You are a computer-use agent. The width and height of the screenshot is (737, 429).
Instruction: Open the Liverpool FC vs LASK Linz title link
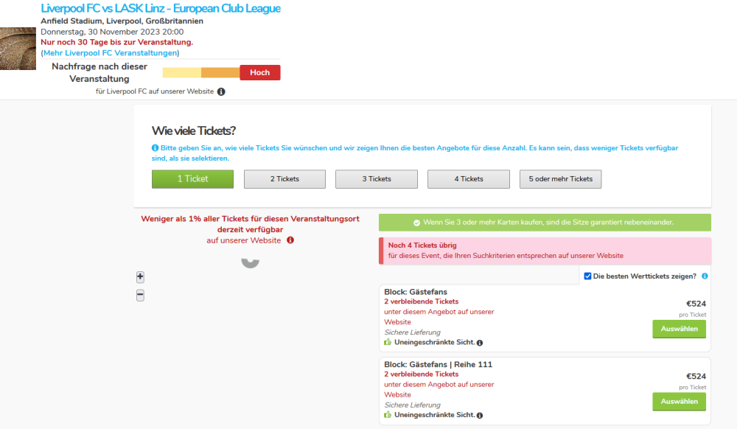pos(161,9)
